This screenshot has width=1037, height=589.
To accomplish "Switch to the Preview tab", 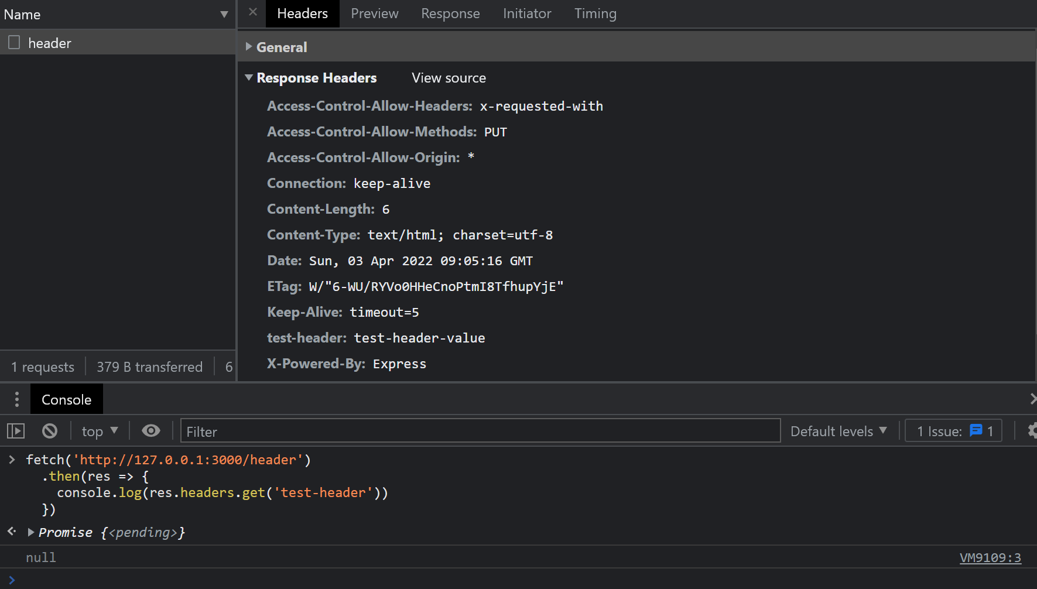I will (x=374, y=13).
